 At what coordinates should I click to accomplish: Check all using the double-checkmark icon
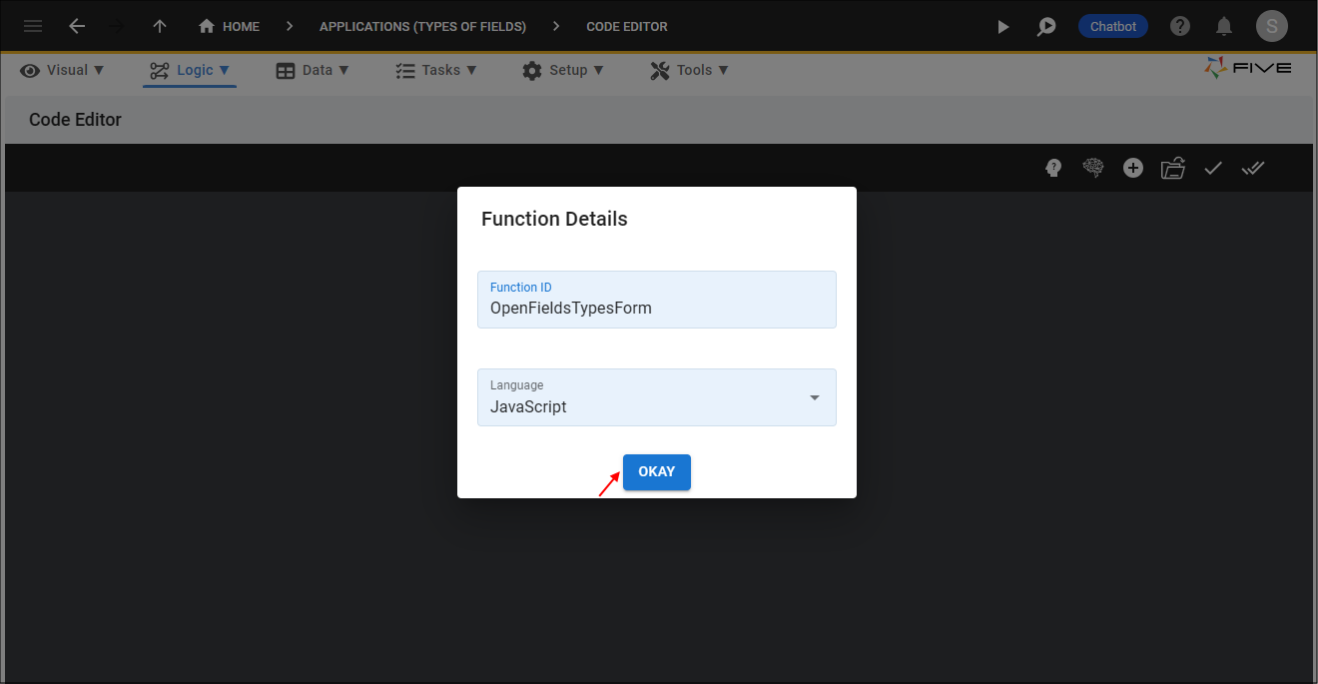click(1253, 168)
